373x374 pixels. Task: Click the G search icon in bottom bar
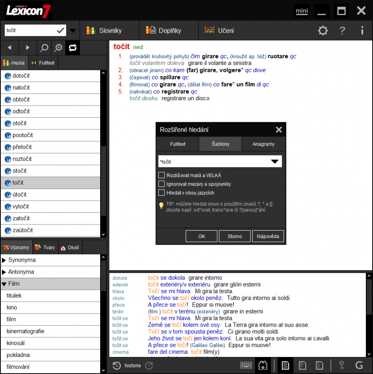[359, 366]
